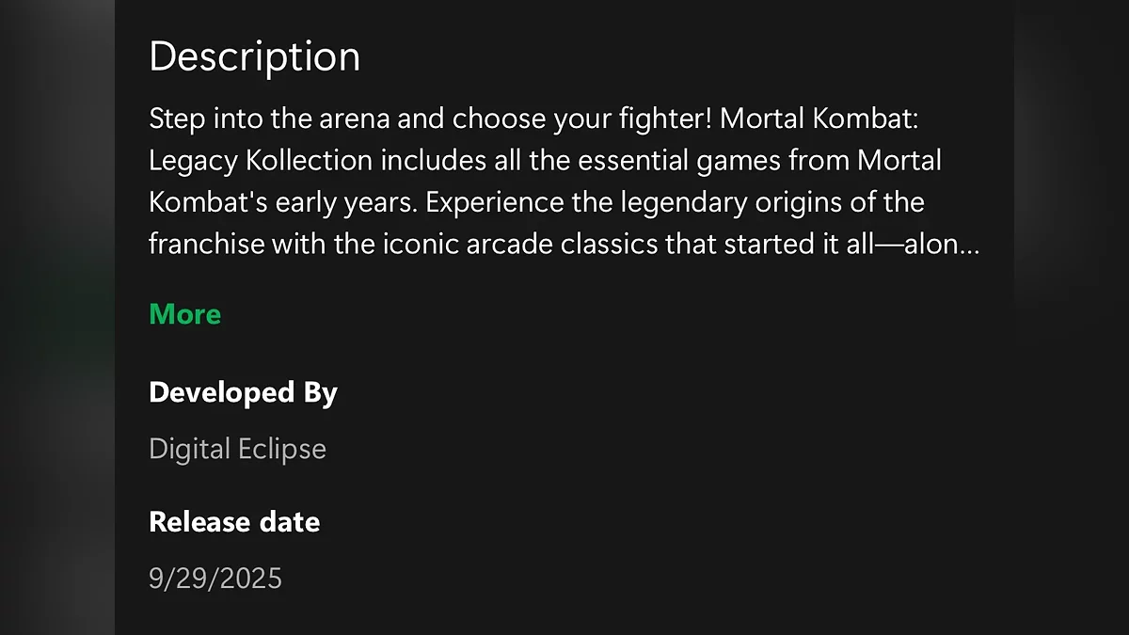Click the "Legacy Kollection" title text
The image size is (1129, 635).
click(261, 161)
